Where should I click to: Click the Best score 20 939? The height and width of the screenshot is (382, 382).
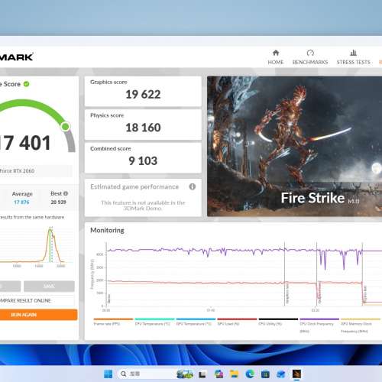[x=58, y=202]
